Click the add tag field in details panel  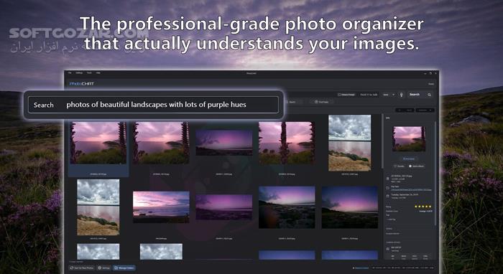click(x=392, y=219)
